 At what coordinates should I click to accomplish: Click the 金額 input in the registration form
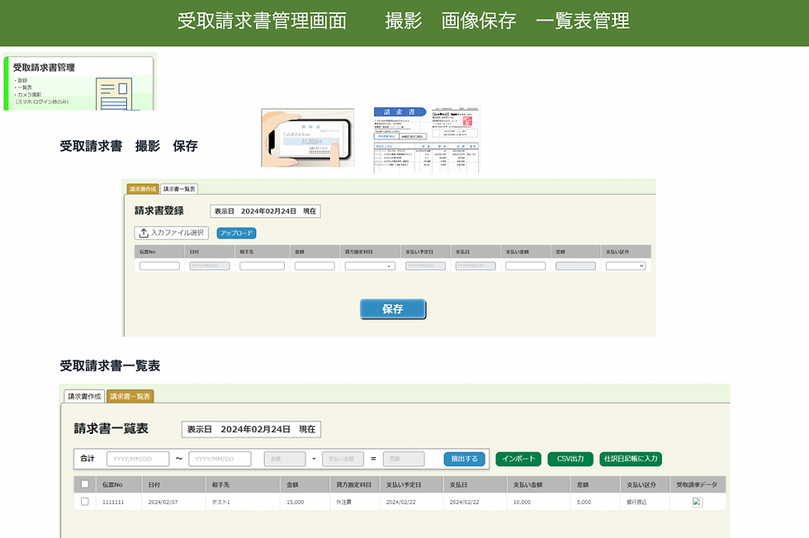click(315, 267)
